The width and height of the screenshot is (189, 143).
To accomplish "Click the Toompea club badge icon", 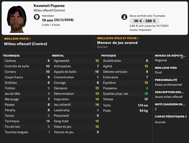I will (124, 17).
